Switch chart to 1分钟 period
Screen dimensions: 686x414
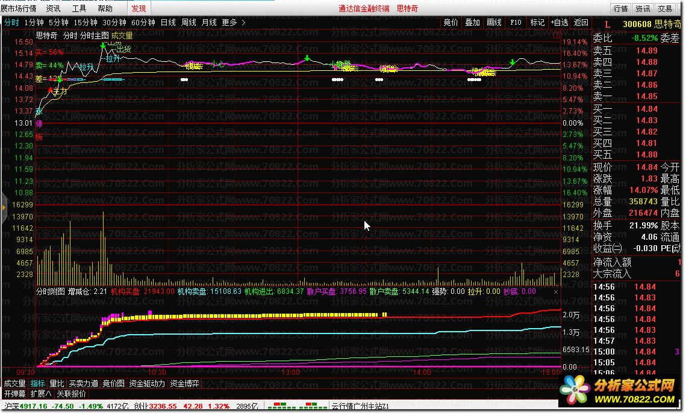pos(34,22)
